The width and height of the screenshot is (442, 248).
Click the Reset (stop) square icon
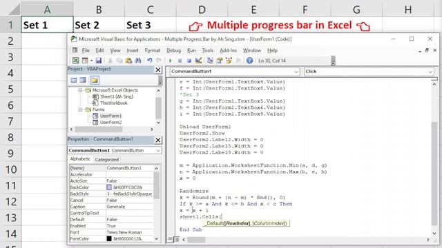click(x=189, y=61)
